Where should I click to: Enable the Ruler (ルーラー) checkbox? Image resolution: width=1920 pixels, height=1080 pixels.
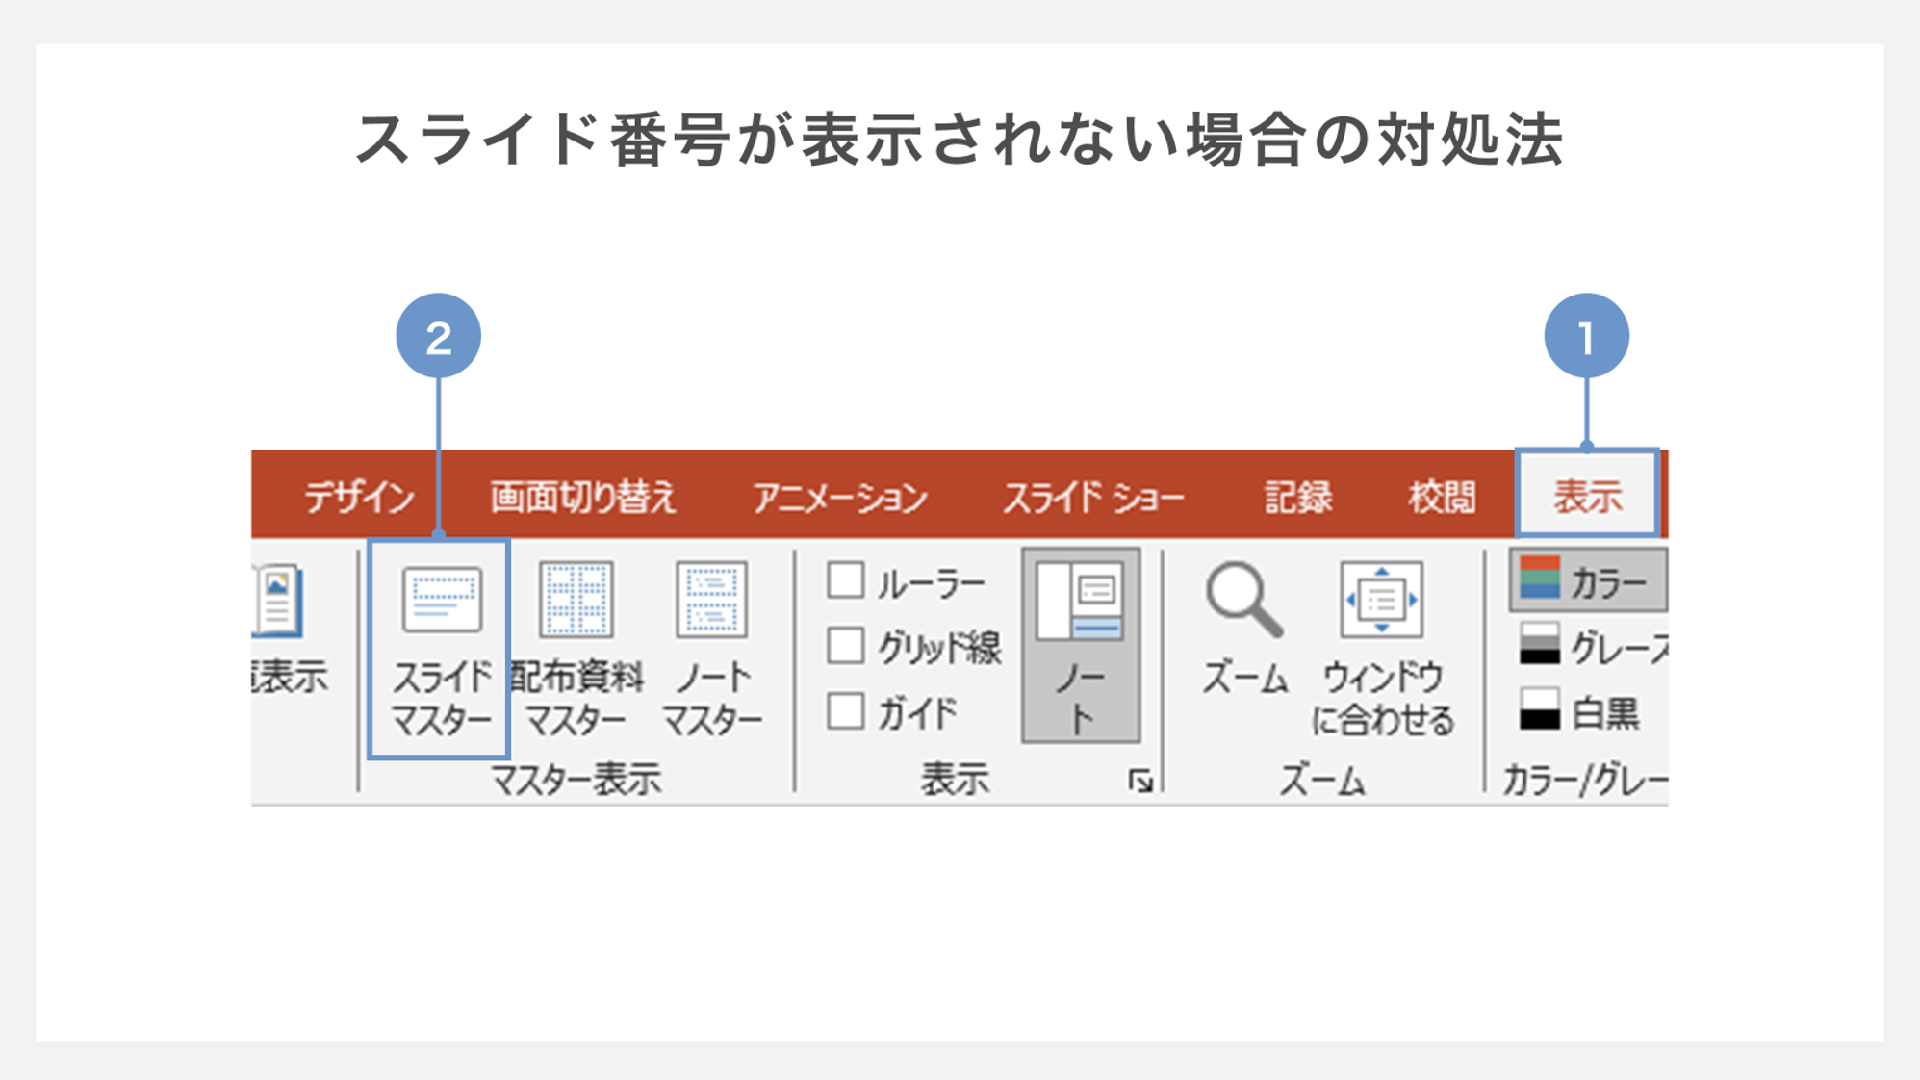846,580
